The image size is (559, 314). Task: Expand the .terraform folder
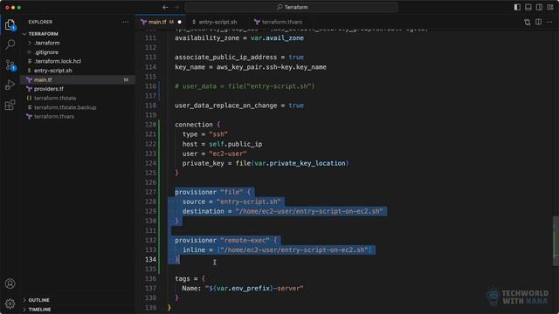[47, 43]
